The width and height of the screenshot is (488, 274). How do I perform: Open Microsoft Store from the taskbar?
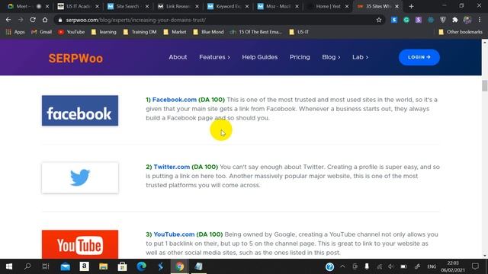[122, 266]
